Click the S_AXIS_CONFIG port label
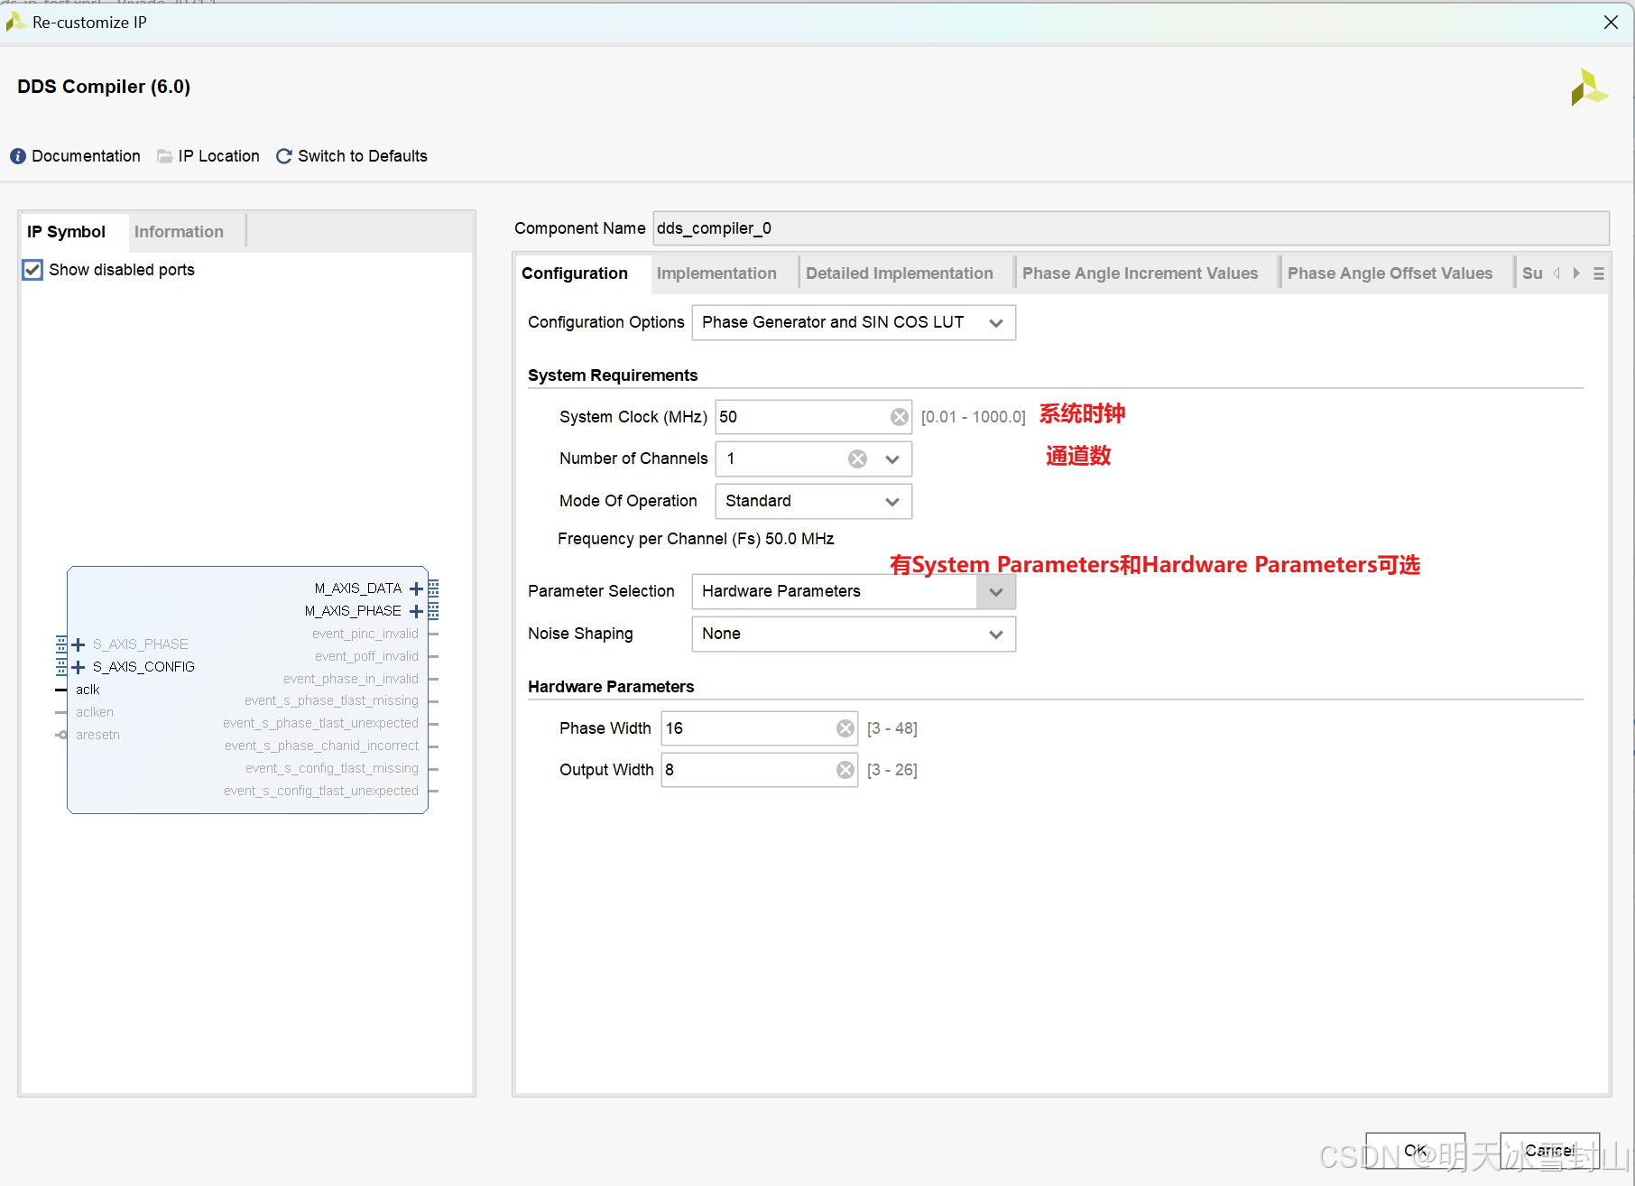 coord(143,667)
